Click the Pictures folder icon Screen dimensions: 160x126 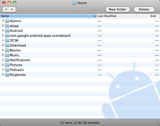point(7,65)
